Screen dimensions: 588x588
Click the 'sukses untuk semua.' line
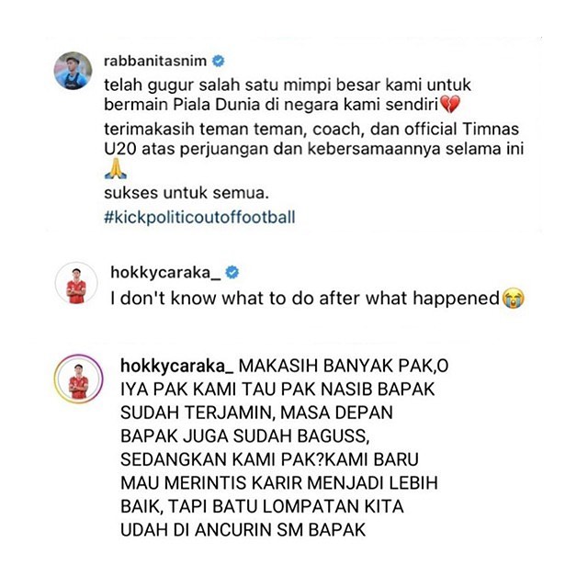(x=187, y=193)
